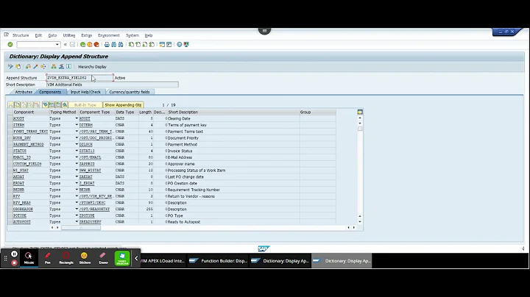Click the Generate Shortcut icon
530x297 pixels.
tap(169, 45)
